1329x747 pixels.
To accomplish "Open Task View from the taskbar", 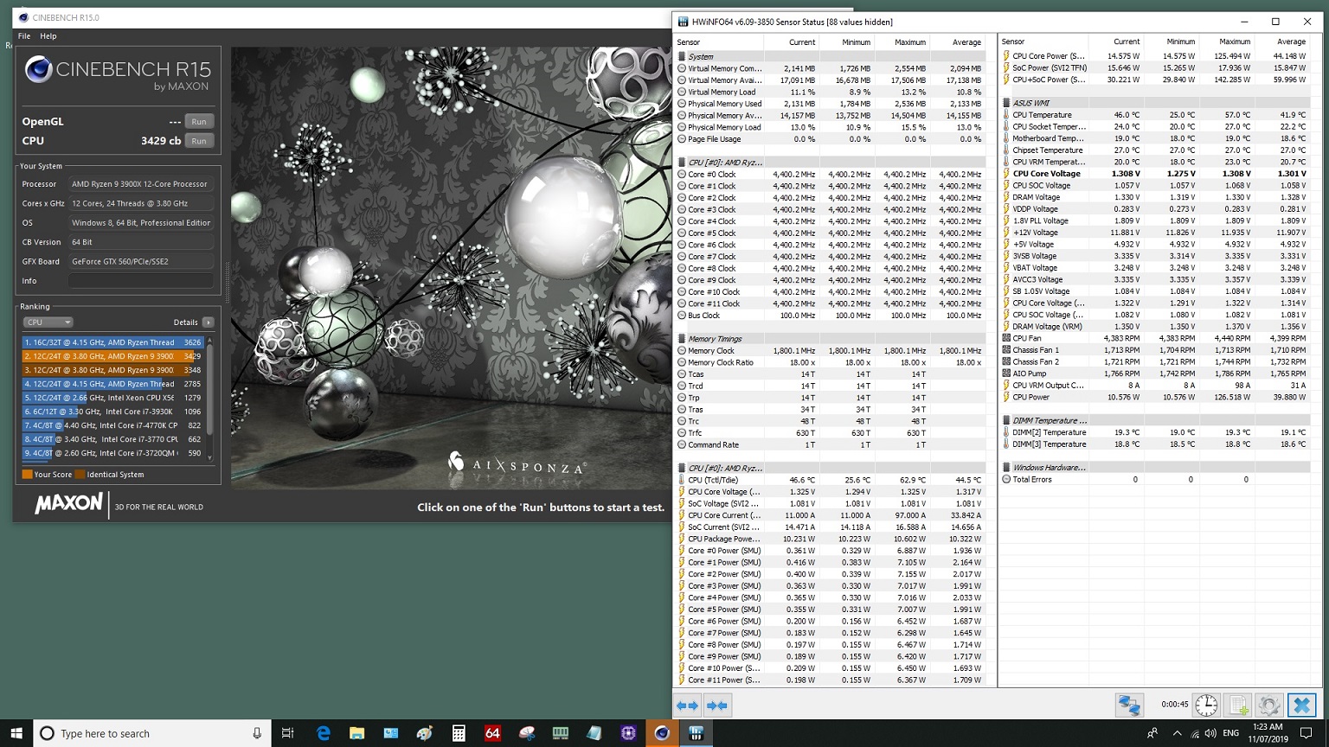I will 288,733.
